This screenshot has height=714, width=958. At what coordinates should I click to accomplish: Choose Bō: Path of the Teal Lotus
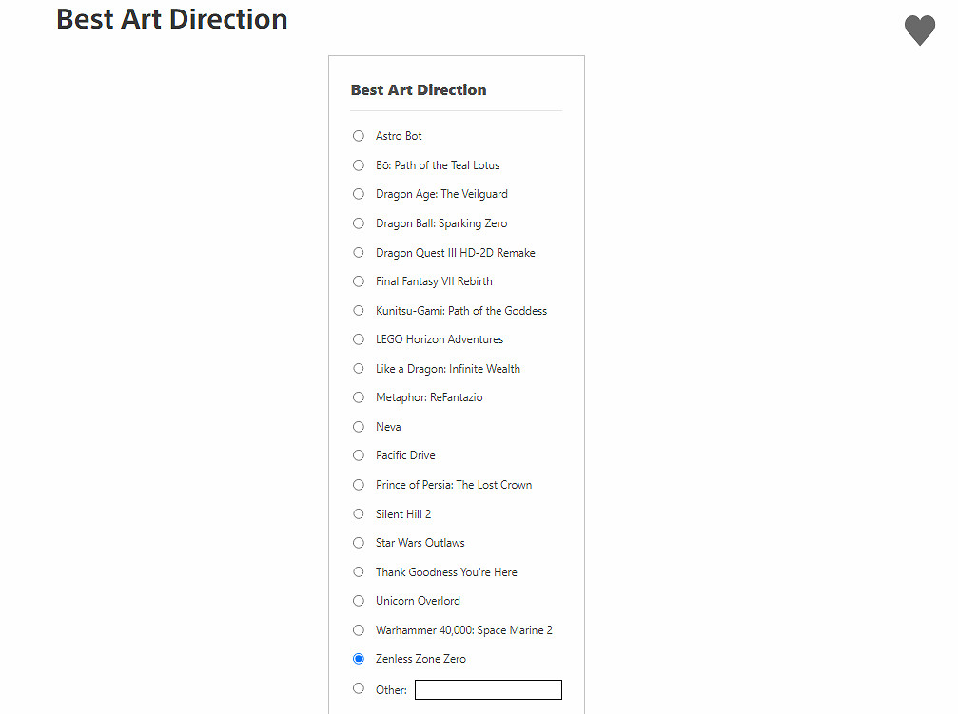[x=359, y=165]
